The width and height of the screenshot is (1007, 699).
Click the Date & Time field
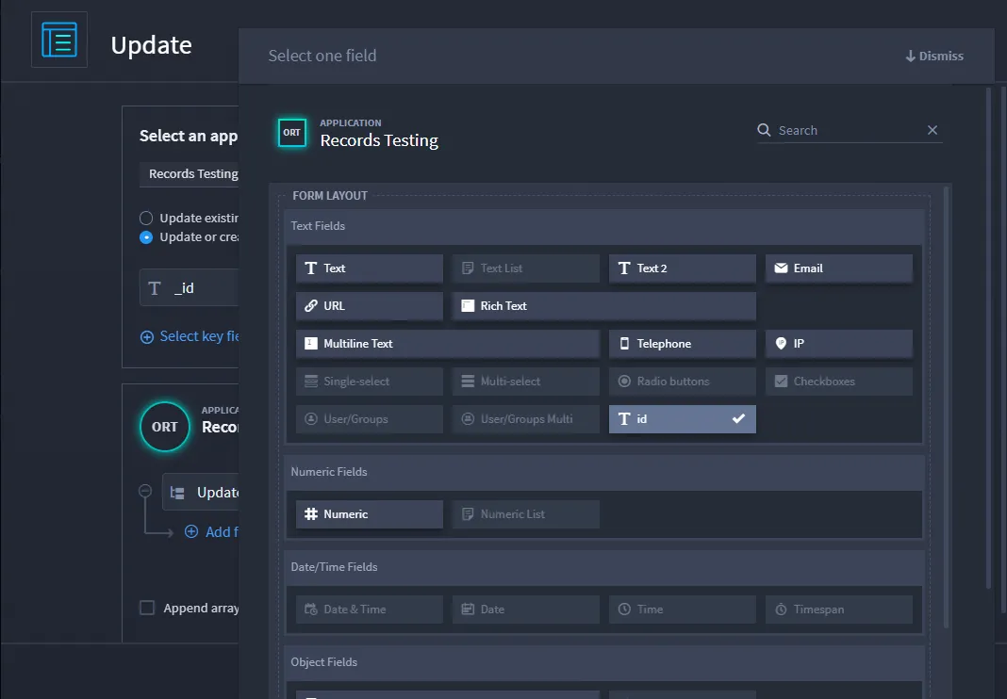[370, 610]
